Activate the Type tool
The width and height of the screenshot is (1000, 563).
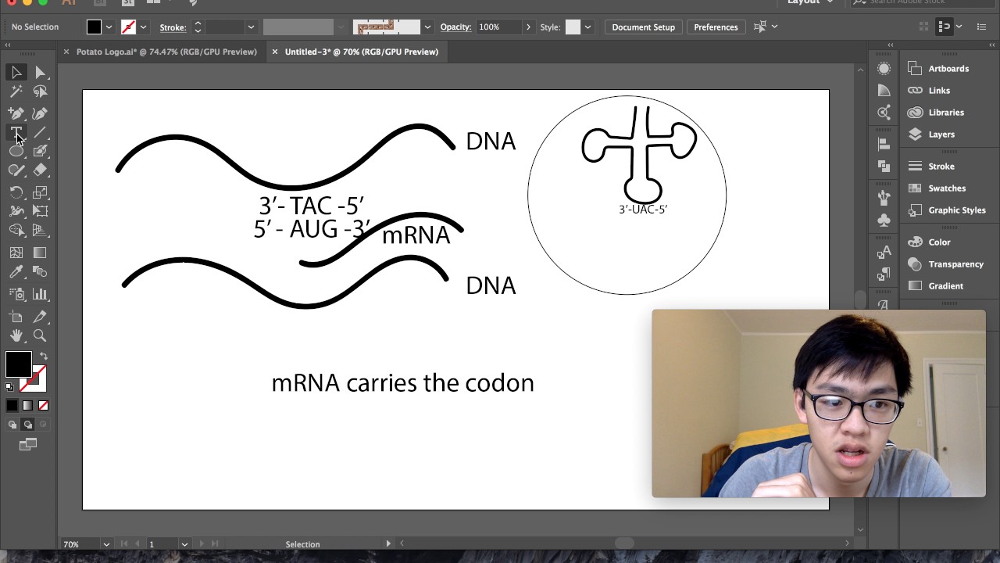click(x=16, y=132)
